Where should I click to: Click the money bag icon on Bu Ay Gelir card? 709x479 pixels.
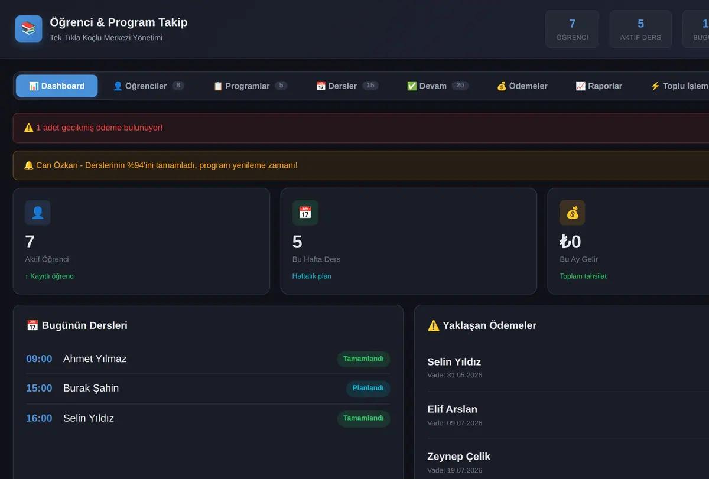tap(573, 213)
